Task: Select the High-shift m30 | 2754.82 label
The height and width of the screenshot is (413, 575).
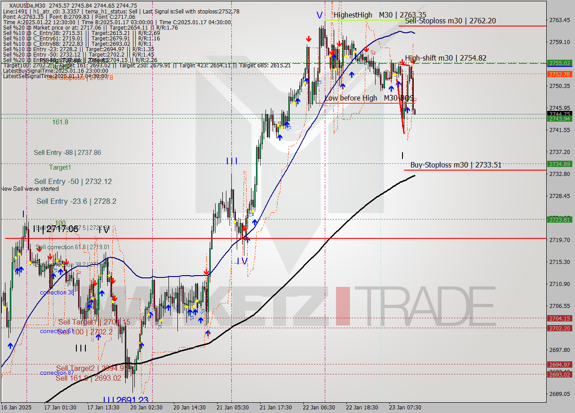Action: [x=446, y=58]
